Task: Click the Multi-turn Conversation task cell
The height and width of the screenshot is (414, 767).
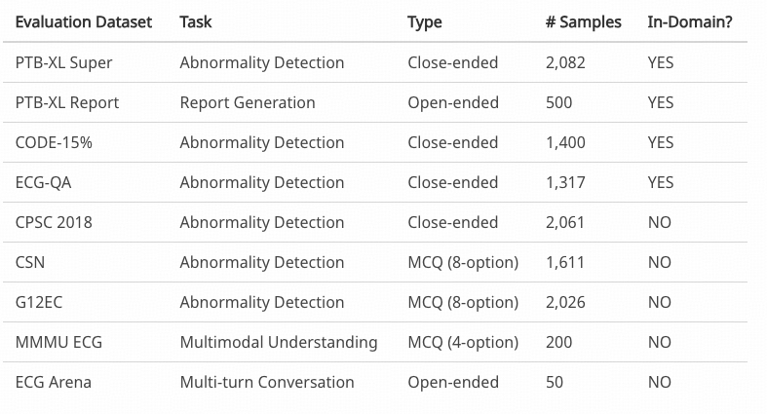Action: [x=267, y=382]
